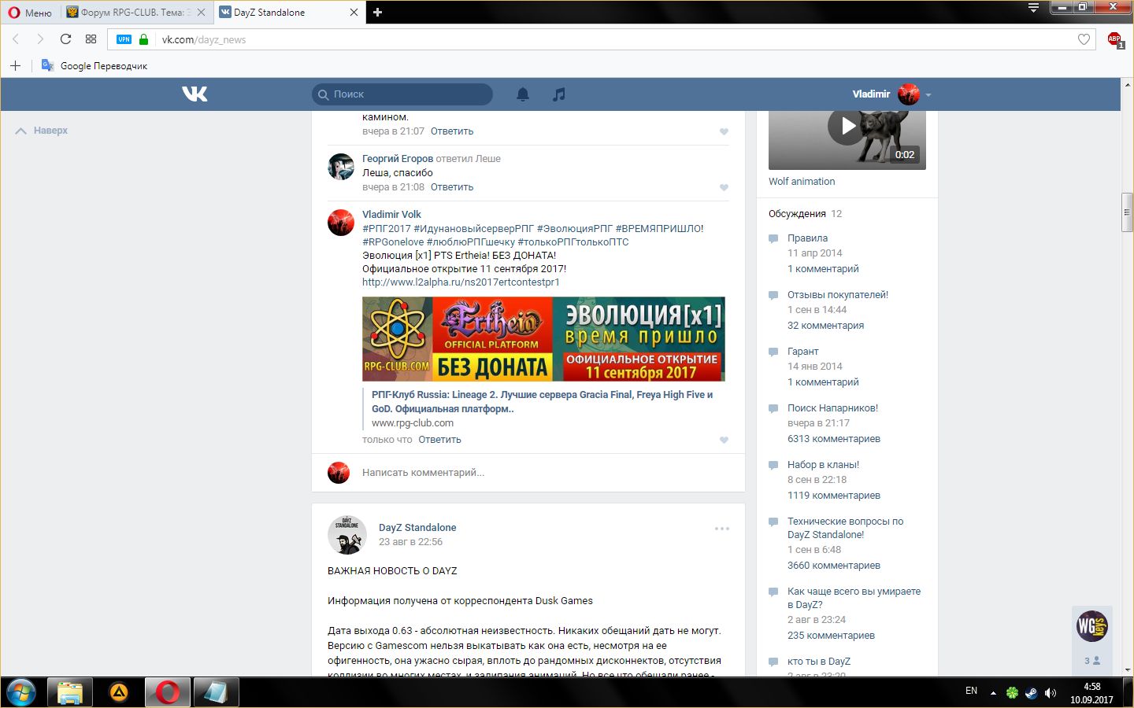This screenshot has height=708, width=1134.
Task: Jump to top with Наверх
Action: coord(42,131)
